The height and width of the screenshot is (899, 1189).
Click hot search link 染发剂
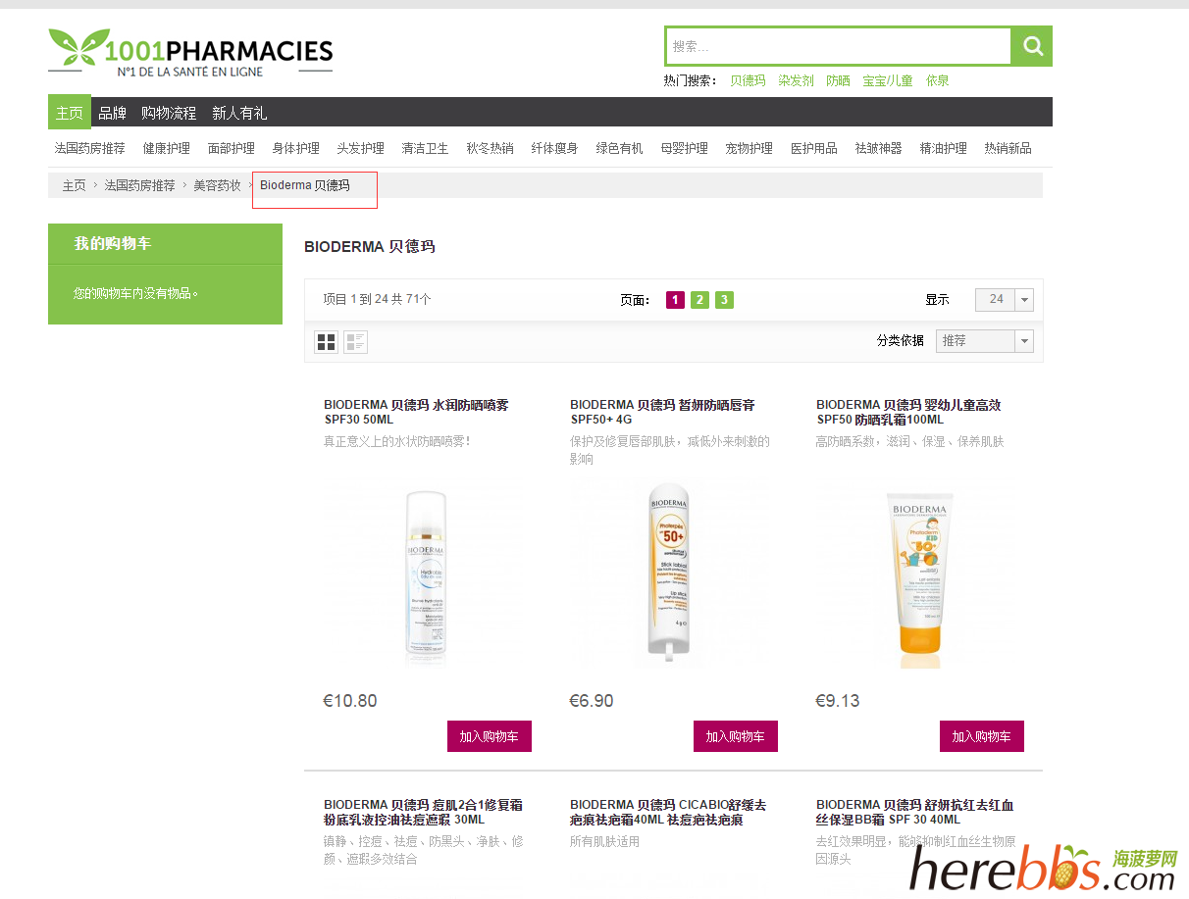797,80
